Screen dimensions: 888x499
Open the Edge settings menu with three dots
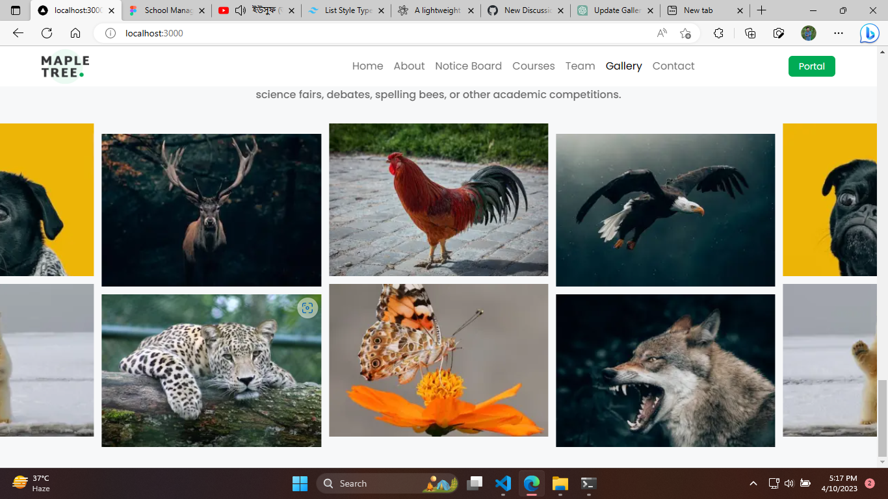point(839,33)
